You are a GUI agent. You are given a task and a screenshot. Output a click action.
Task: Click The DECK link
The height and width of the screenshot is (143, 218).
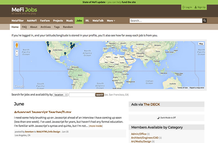click(x=152, y=104)
